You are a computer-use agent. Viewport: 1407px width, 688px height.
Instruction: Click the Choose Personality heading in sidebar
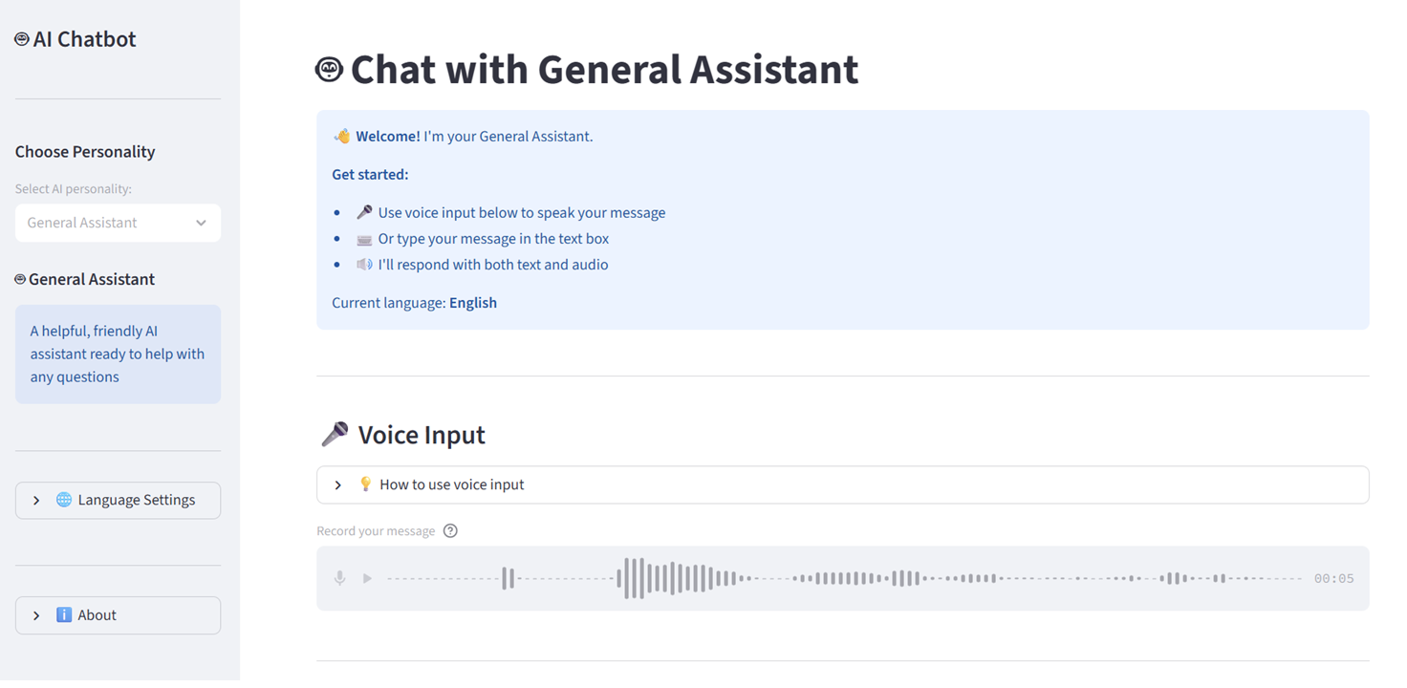pos(84,151)
